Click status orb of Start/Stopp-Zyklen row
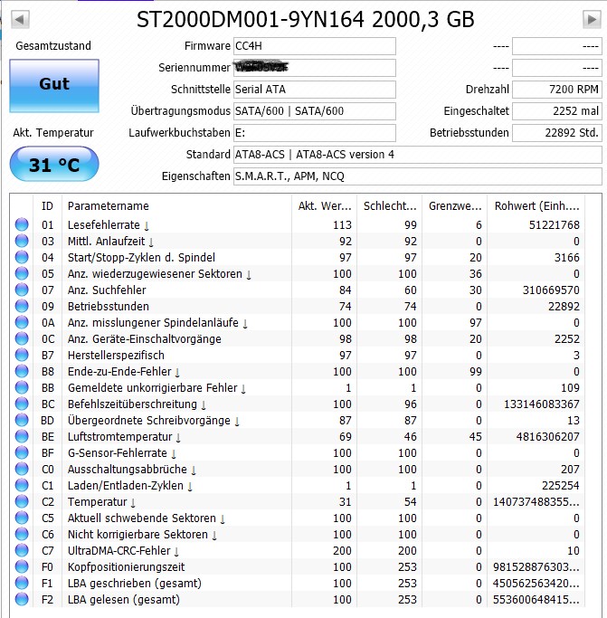The width and height of the screenshot is (607, 618). pos(22,257)
